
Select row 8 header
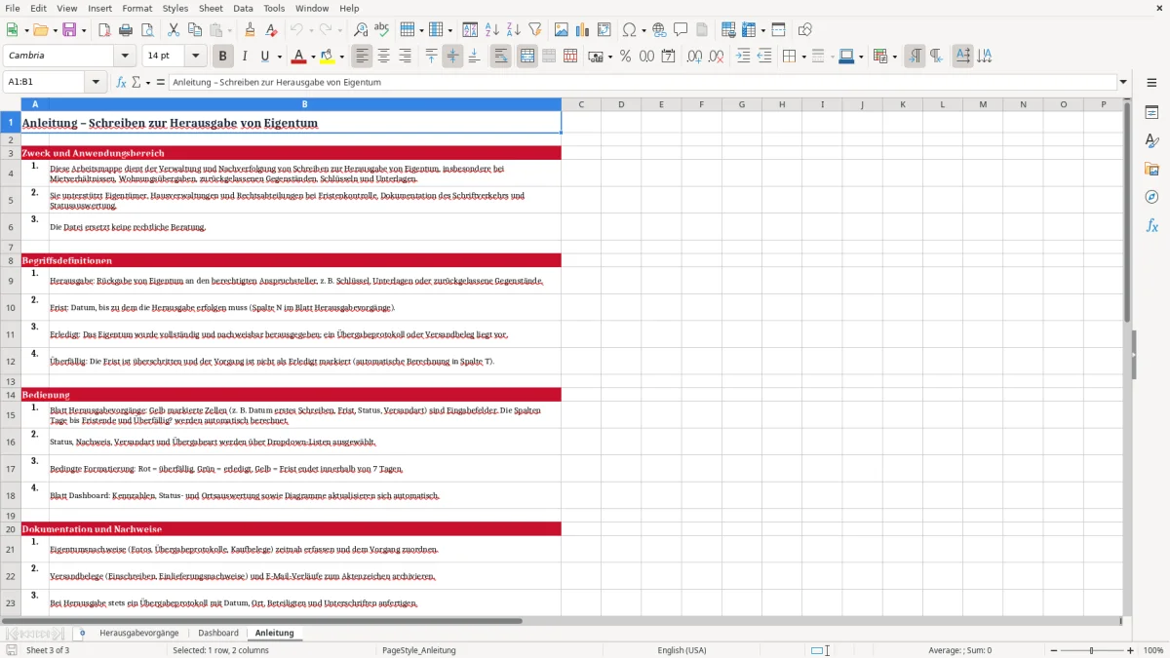(11, 261)
